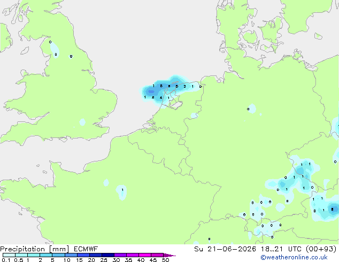The height and width of the screenshot is (262, 339).
Task: Select the 45–50 mm legend swatch
Action: (157, 255)
